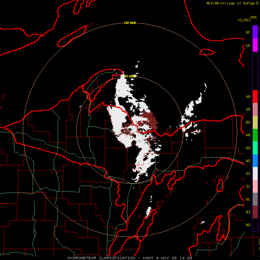Click the RA legend label
Screen dimensions: 260x260
tap(248, 148)
